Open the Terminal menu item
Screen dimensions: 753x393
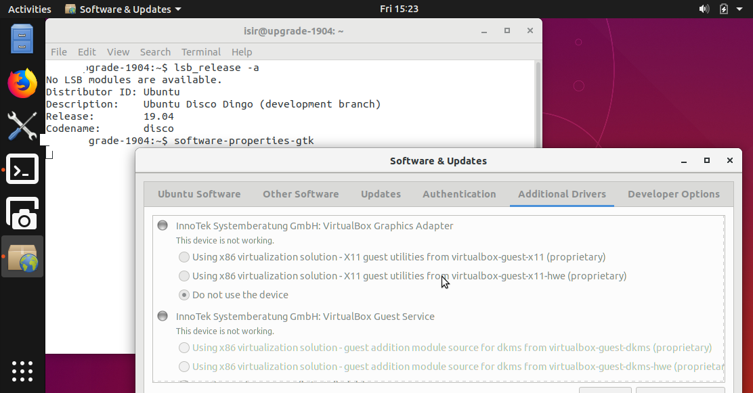(200, 52)
